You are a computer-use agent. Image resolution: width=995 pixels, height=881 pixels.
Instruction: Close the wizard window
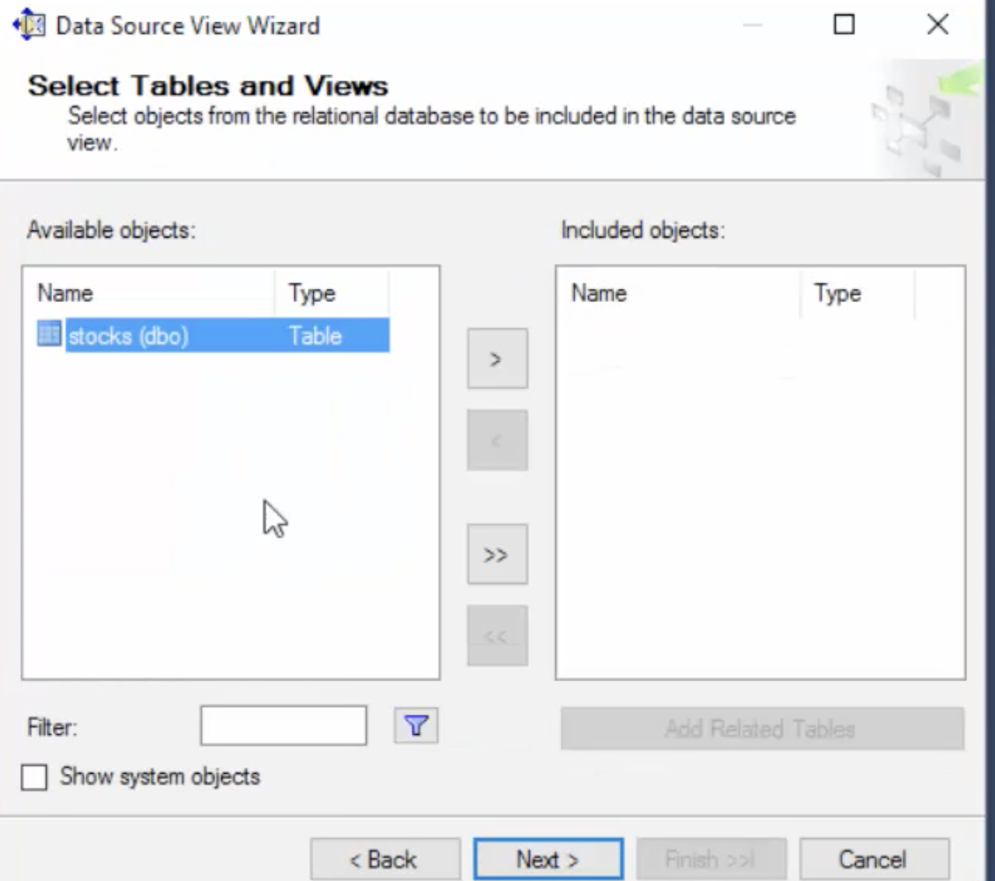938,25
